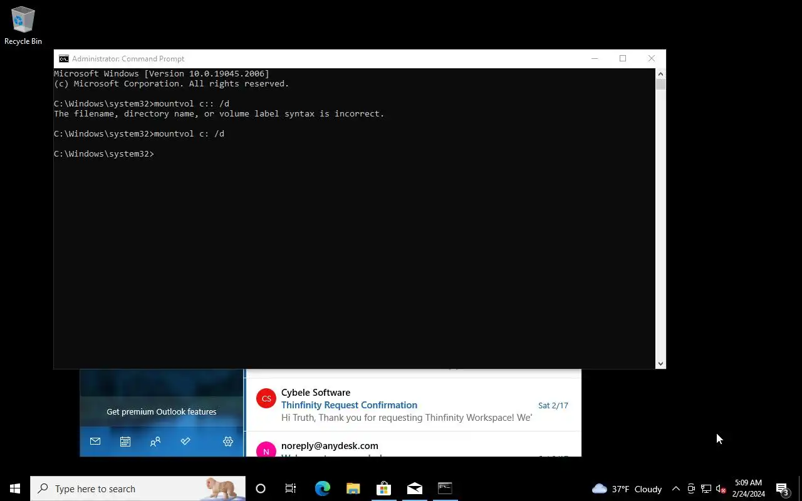Open Settings gear in the Mail app
Viewport: 802px width, 501px height.
pyautogui.click(x=228, y=442)
